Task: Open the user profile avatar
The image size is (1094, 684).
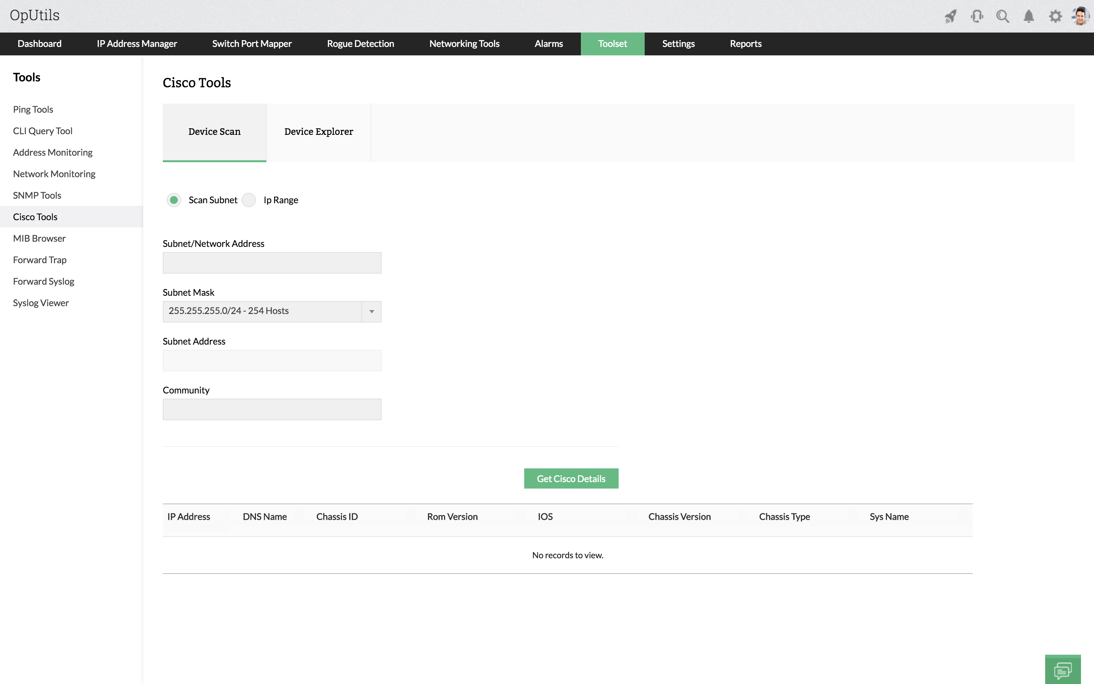Action: 1081,16
